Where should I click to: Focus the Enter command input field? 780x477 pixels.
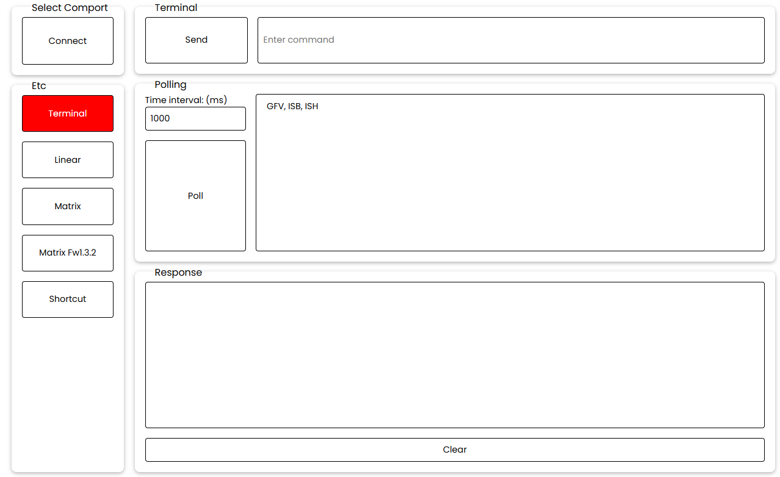510,40
